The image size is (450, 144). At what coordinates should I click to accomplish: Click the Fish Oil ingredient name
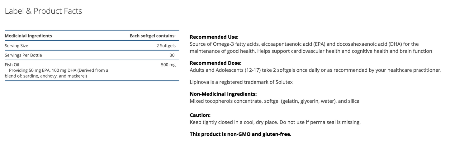coord(12,65)
